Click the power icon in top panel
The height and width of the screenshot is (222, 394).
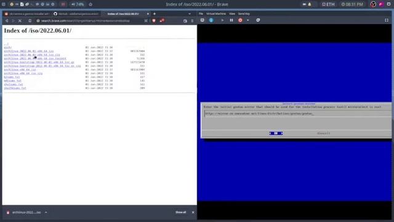pos(90,4)
